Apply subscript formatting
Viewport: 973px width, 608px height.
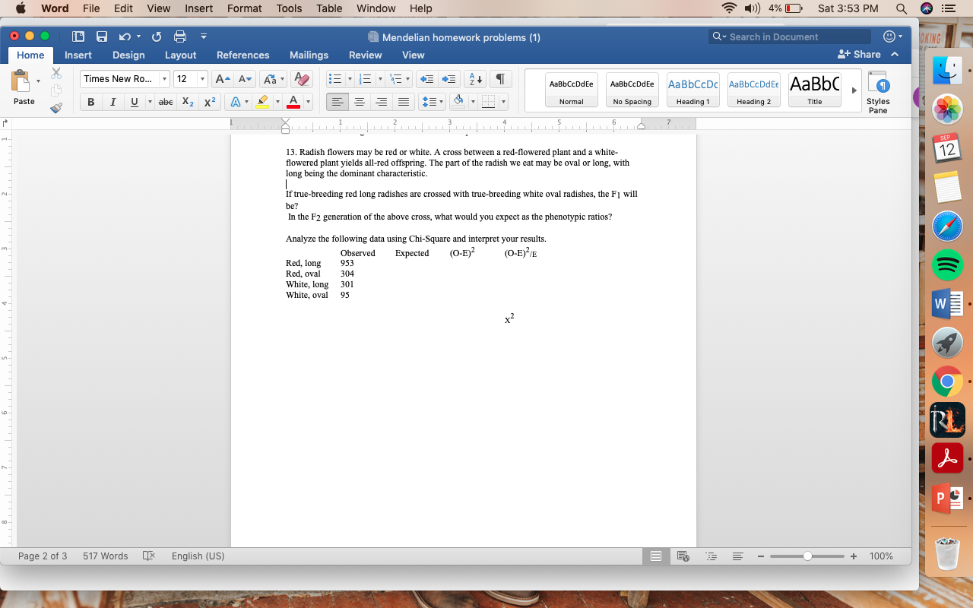click(x=187, y=102)
